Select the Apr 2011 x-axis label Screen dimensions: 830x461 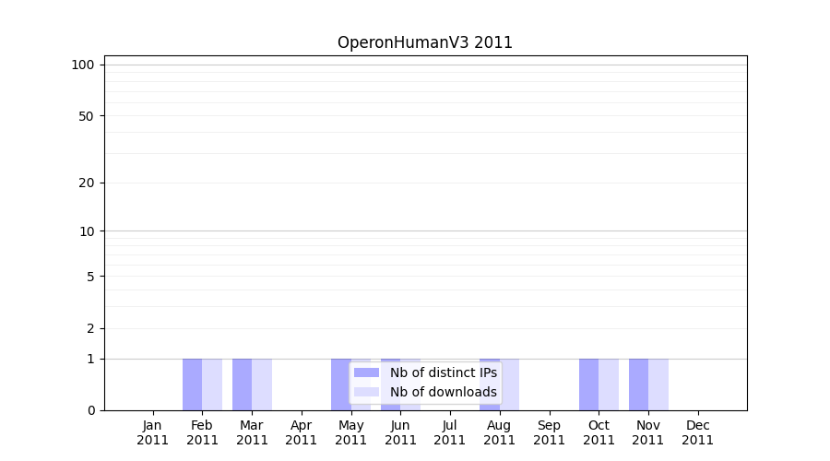tap(302, 432)
